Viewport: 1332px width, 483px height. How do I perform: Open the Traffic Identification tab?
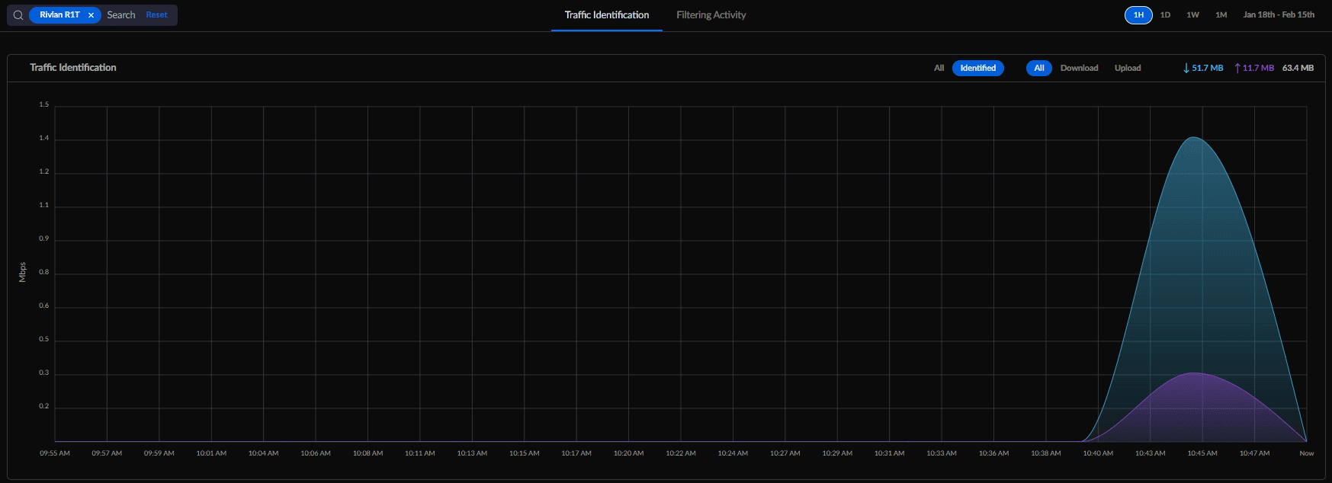click(x=607, y=15)
